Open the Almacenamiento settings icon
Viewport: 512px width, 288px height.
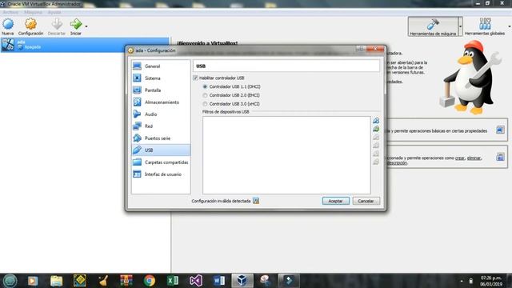137,102
